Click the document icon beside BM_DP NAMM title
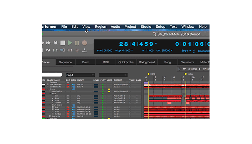The image size is (252, 144). (154, 34)
